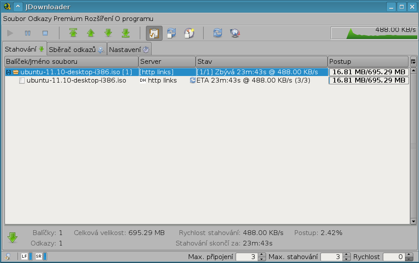This screenshot has width=419, height=263.
Task: Click the file icon of ubuntu iso
Action: pyautogui.click(x=22, y=80)
